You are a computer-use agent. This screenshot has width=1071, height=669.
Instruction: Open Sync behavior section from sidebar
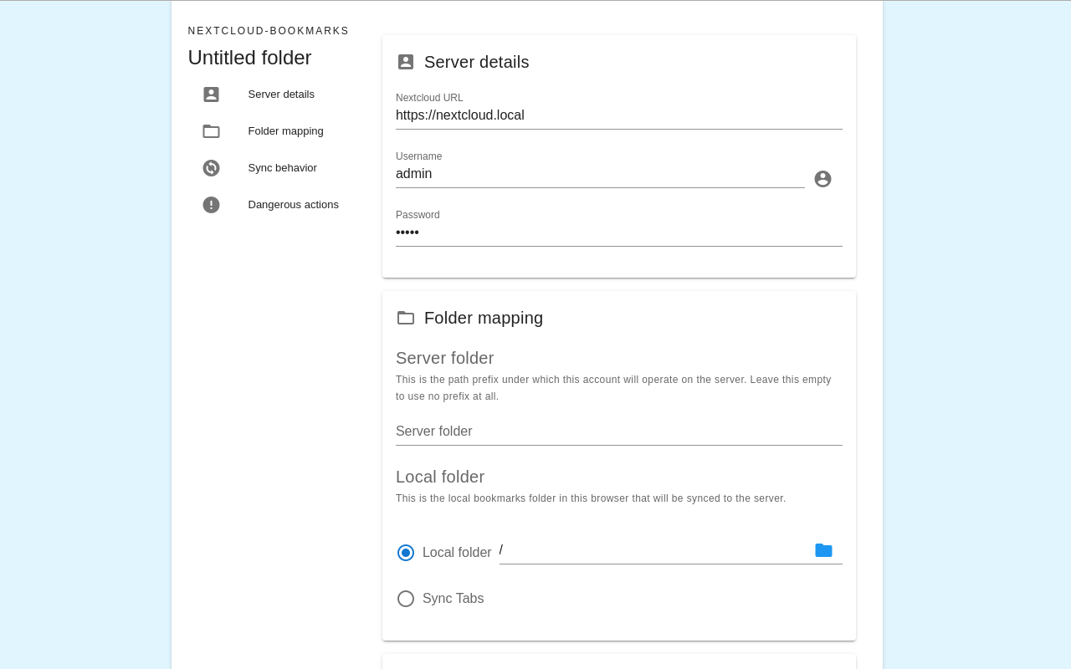tap(282, 168)
